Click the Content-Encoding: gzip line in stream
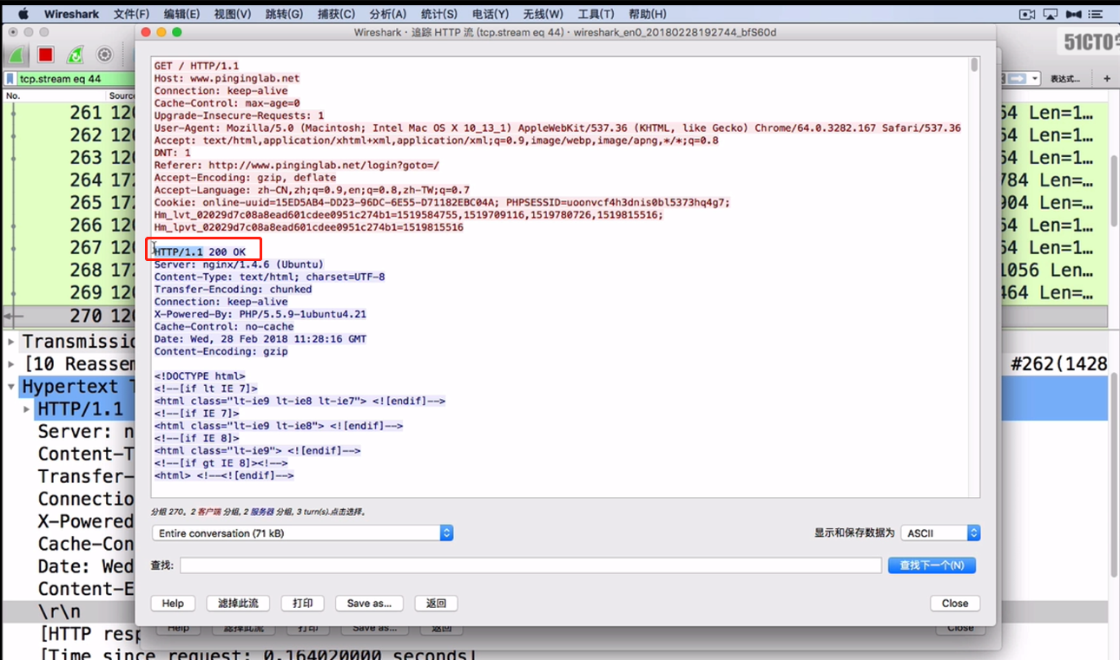Image resolution: width=1120 pixels, height=660 pixels. (221, 352)
